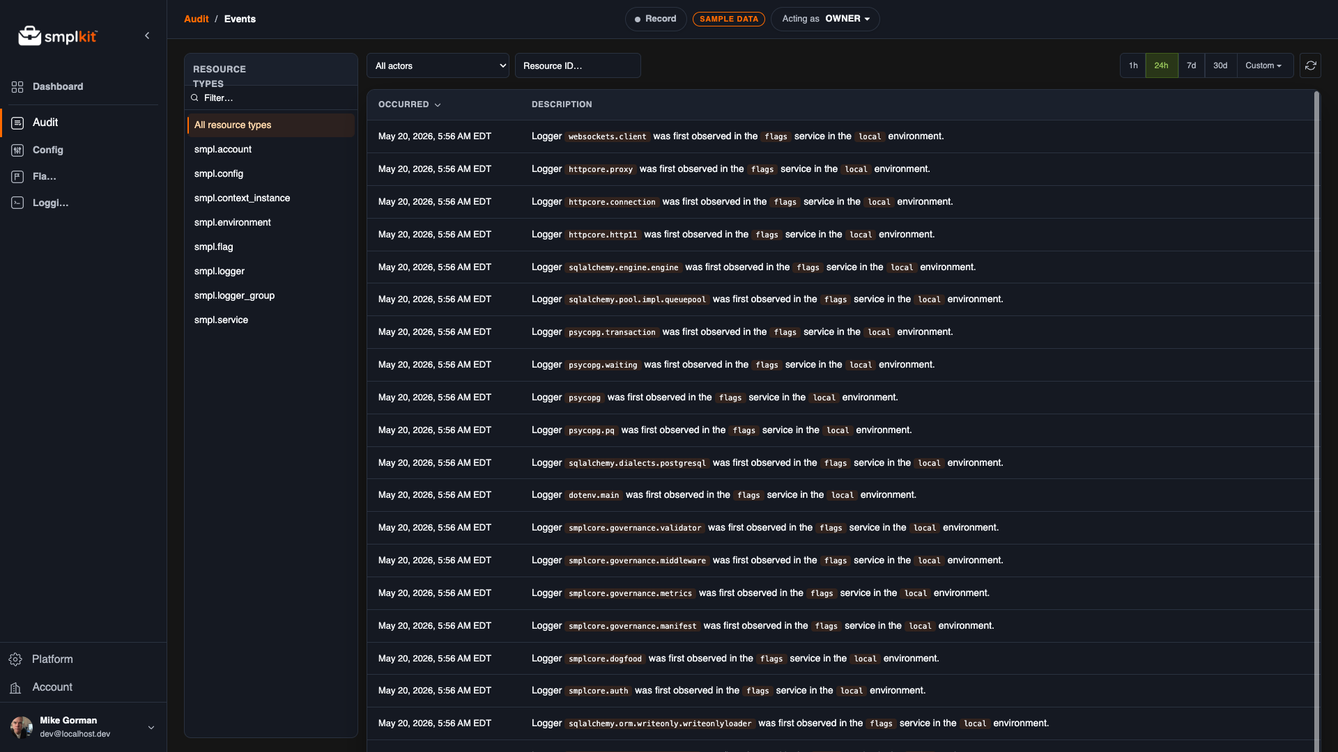Image resolution: width=1338 pixels, height=752 pixels.
Task: Click the DESCRIPTION column header
Action: [x=562, y=104]
